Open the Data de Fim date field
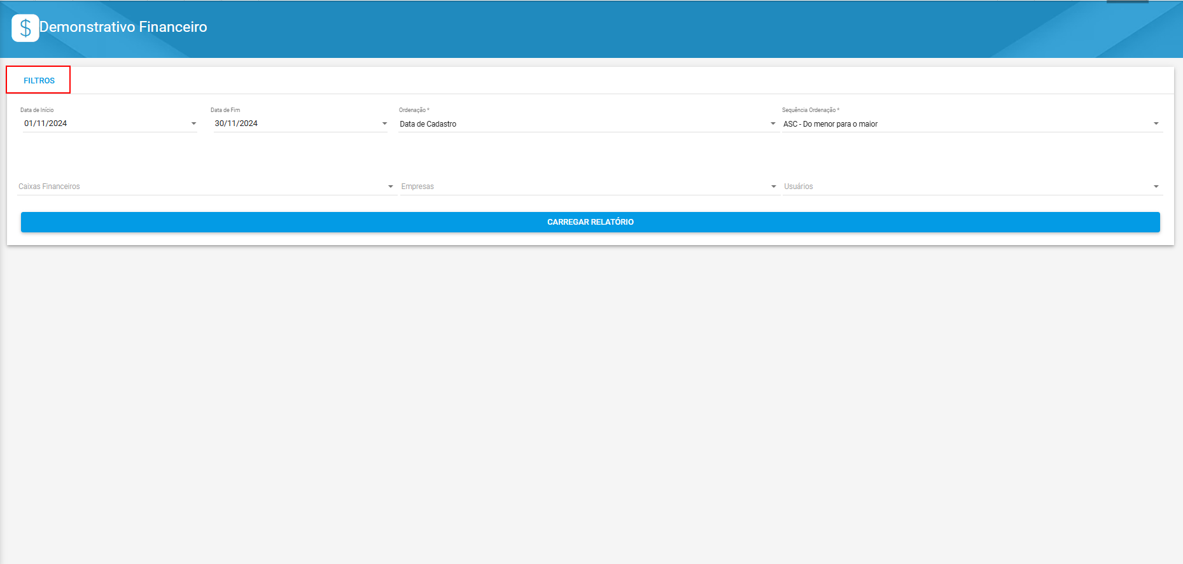The image size is (1183, 564). 300,123
